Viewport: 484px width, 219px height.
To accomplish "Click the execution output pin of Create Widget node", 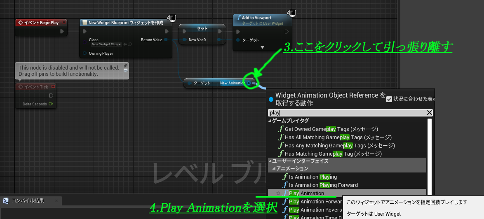I will [167, 31].
